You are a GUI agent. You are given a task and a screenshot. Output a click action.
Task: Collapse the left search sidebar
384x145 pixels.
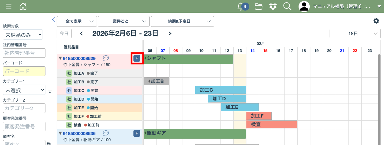click(x=53, y=19)
